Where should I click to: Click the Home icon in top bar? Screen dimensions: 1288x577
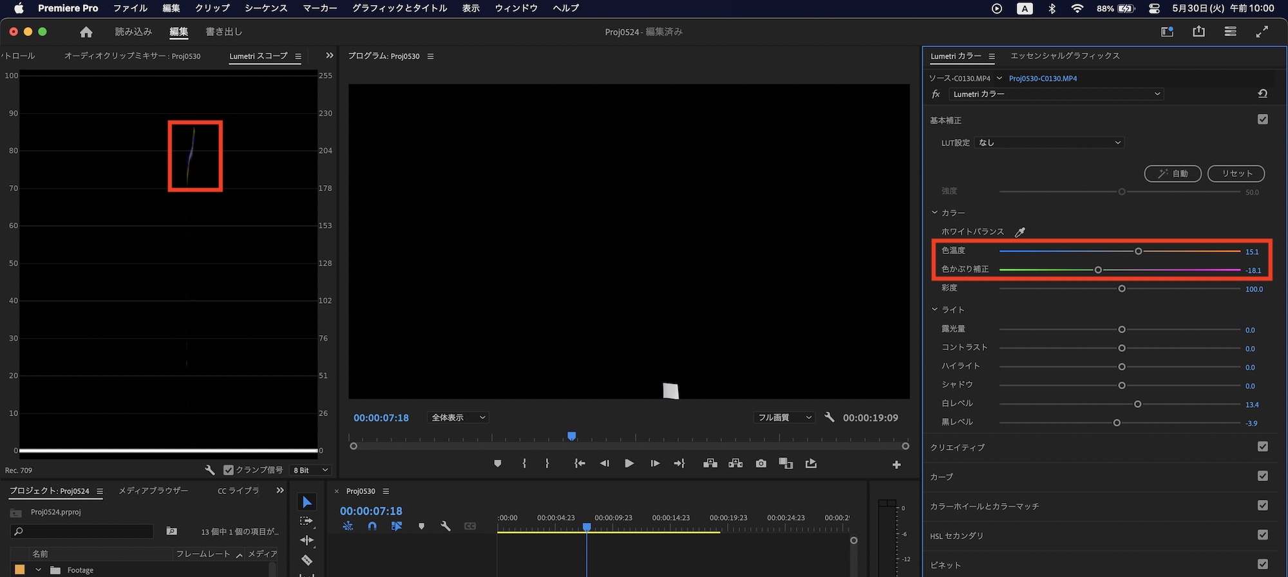click(x=86, y=32)
